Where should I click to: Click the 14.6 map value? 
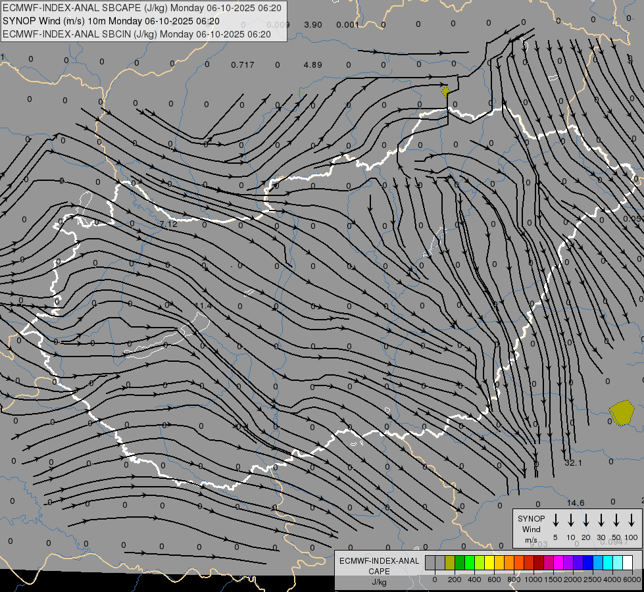576,503
